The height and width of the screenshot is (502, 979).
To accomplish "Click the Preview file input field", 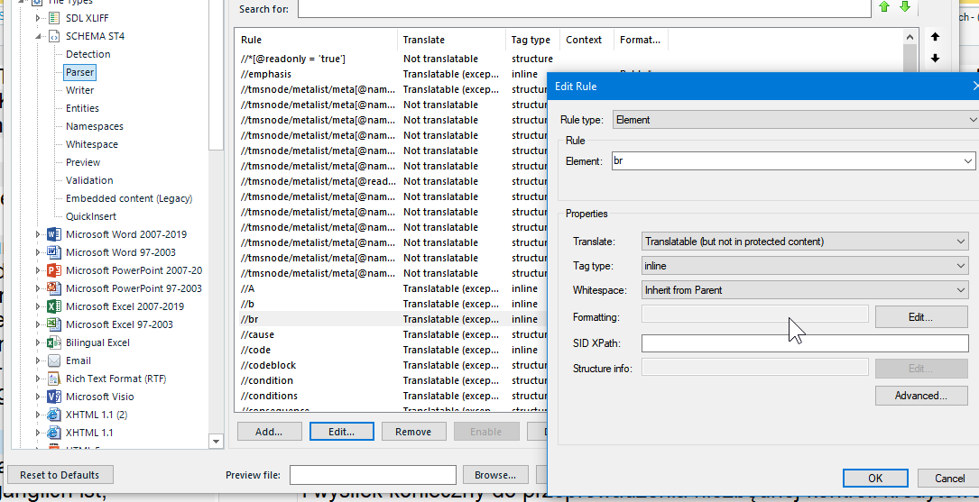I will tap(373, 475).
